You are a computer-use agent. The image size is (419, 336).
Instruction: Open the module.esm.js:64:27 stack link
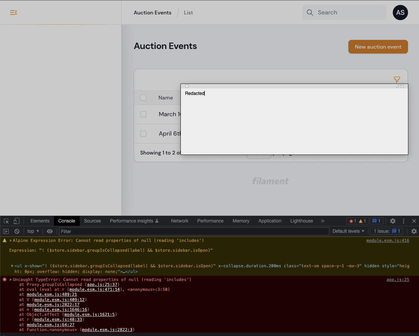[x=50, y=325]
